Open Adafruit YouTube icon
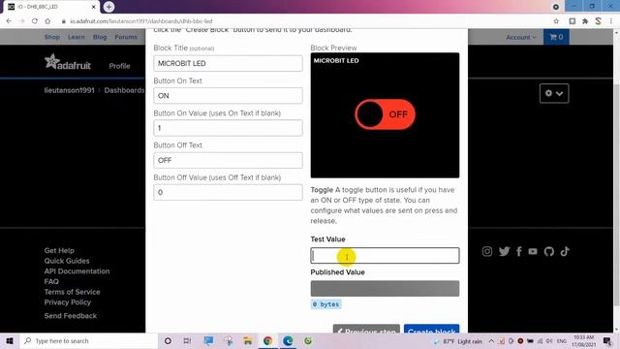 click(533, 251)
